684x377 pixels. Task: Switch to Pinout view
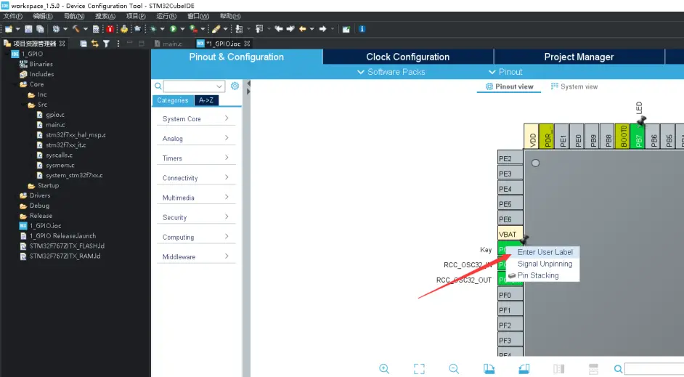(x=509, y=86)
